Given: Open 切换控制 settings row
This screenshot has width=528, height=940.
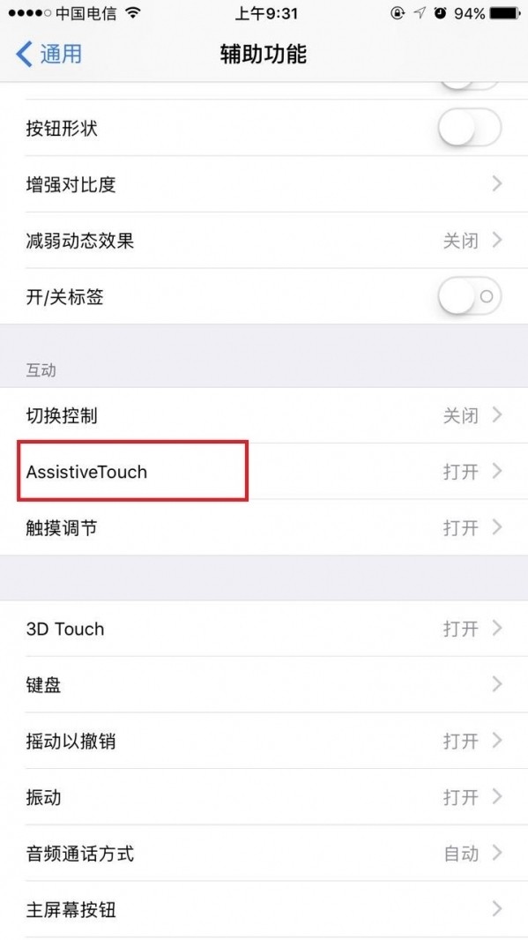Looking at the screenshot, I should click(x=264, y=414).
